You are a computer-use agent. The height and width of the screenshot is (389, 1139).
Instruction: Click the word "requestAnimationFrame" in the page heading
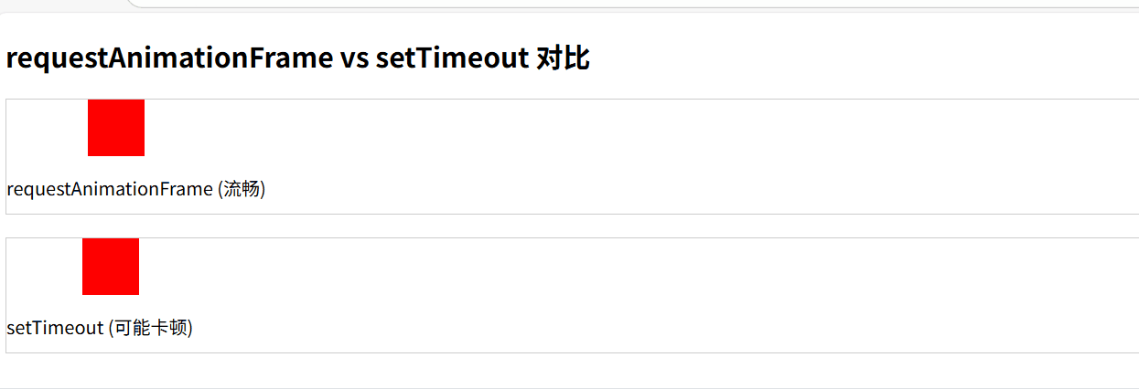tap(169, 58)
